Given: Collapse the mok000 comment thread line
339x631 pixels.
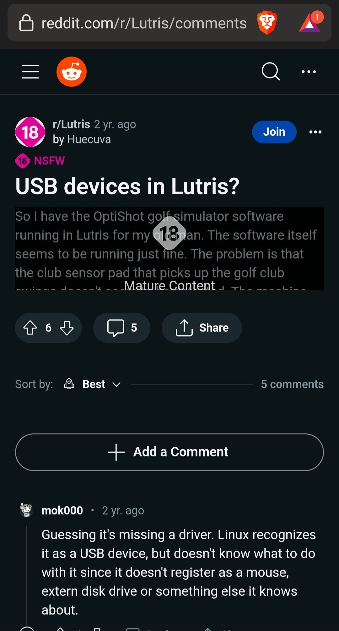Looking at the screenshot, I should (27, 574).
